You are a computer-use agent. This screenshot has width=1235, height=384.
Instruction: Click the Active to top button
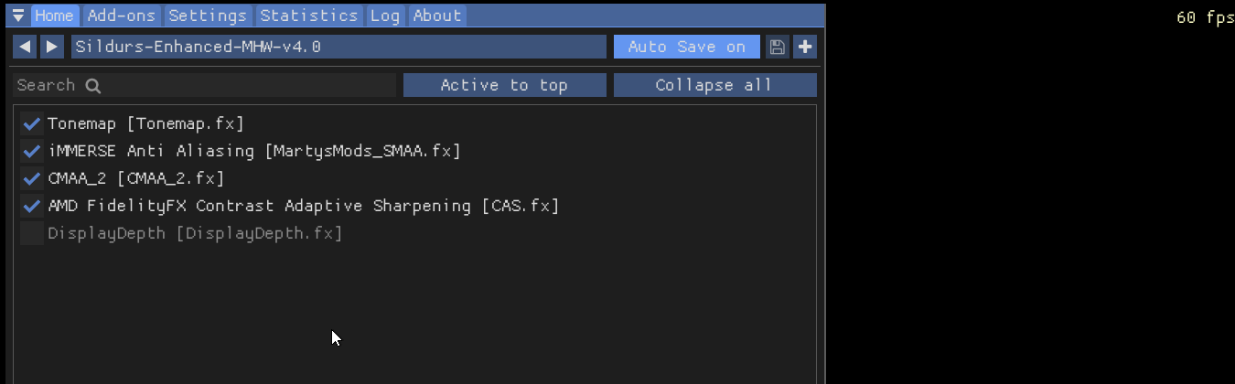tap(504, 85)
